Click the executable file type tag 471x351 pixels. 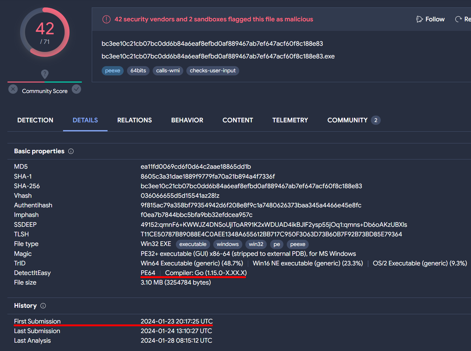pos(193,244)
